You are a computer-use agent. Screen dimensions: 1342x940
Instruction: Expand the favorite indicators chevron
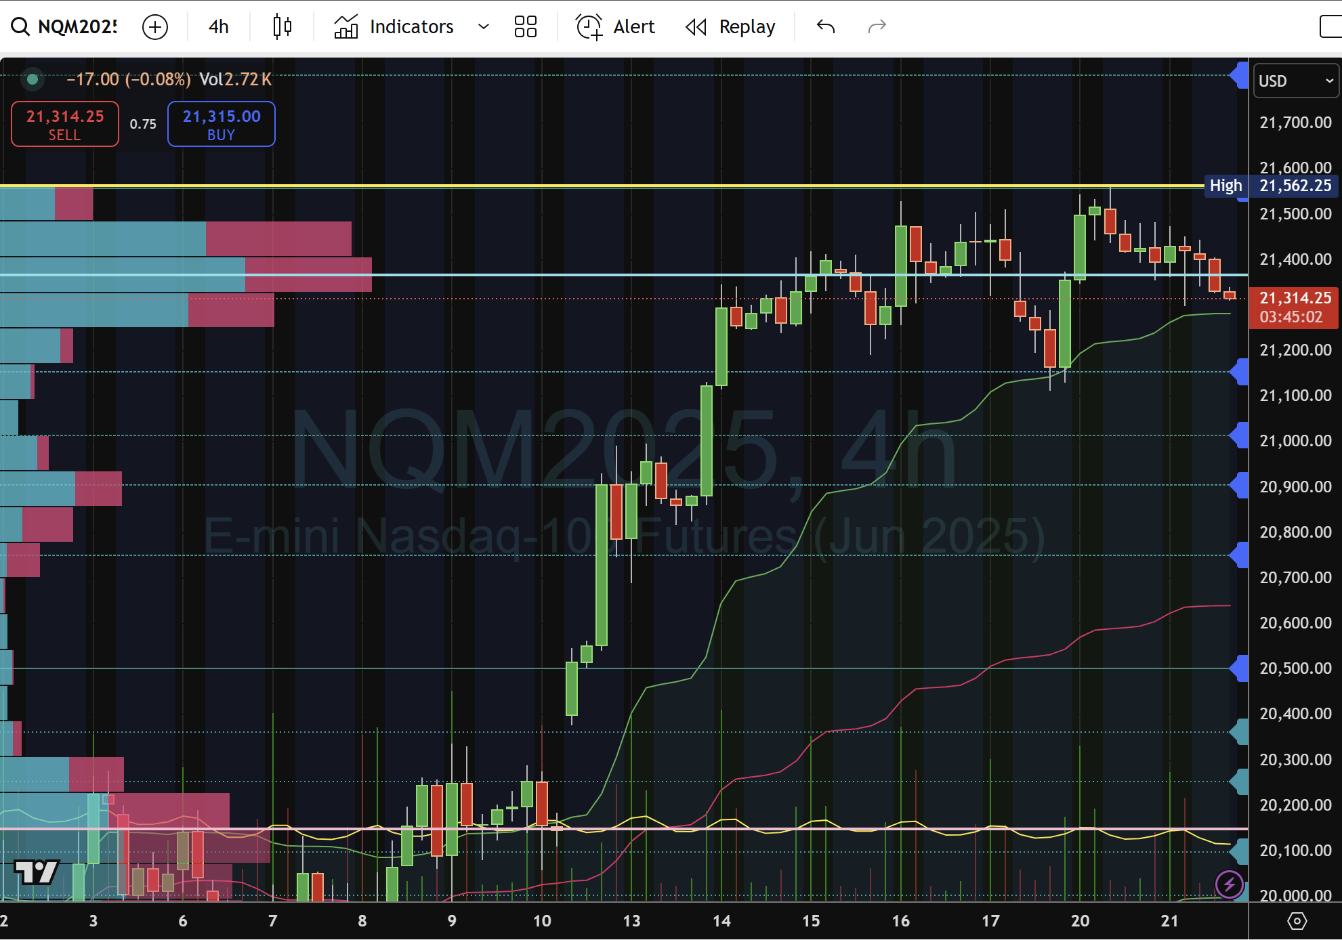(484, 27)
